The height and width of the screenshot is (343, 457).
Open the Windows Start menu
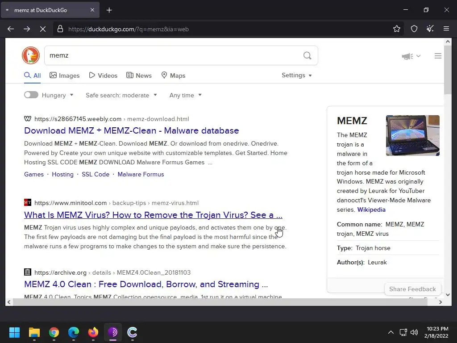[x=14, y=332]
